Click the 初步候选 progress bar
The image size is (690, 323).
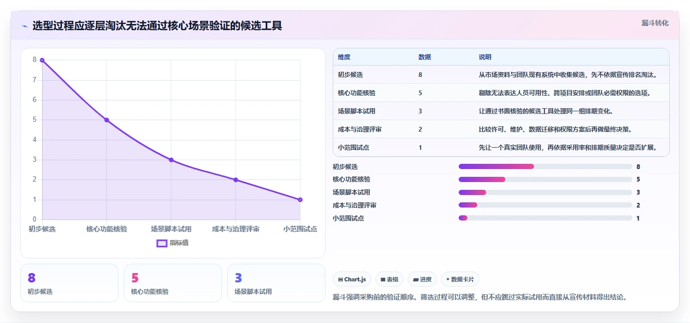click(545, 166)
